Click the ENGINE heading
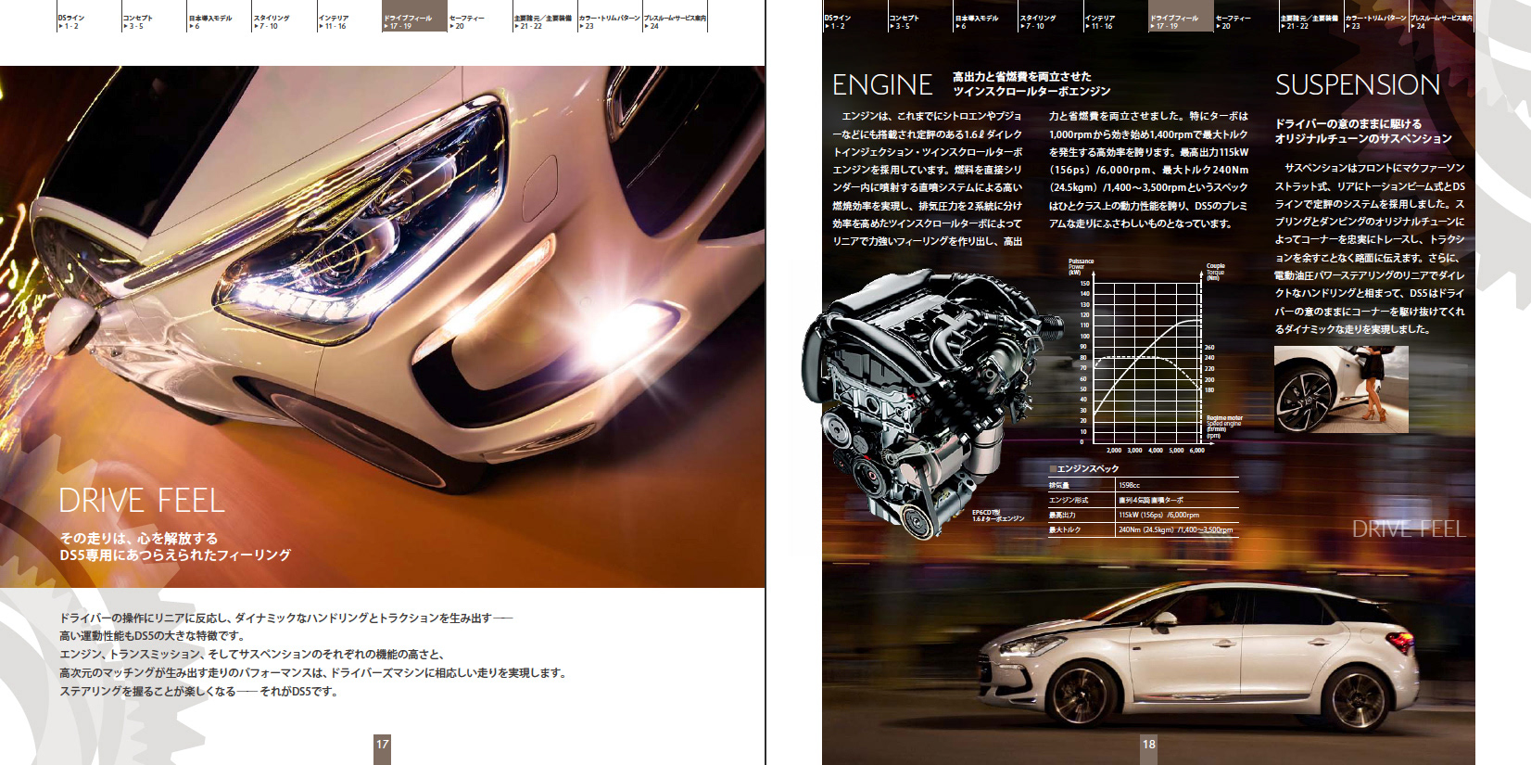 [x=882, y=85]
